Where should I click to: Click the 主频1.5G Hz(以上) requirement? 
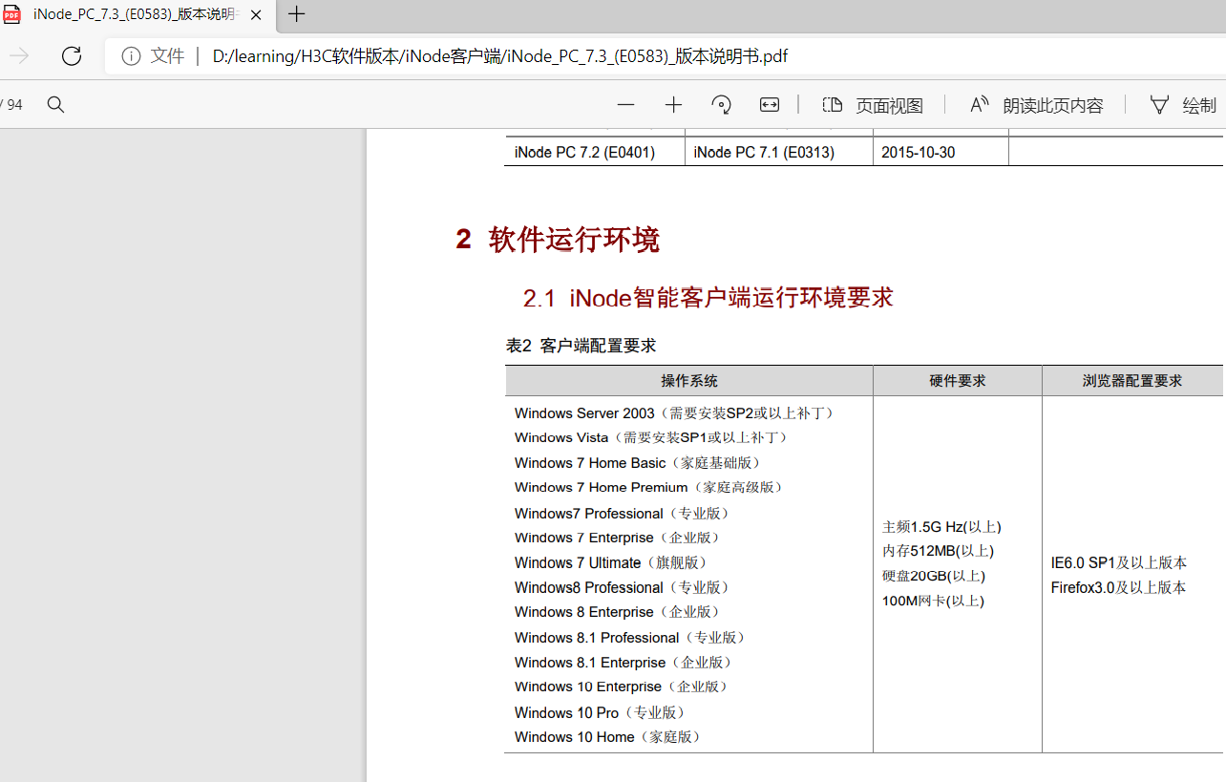(x=942, y=527)
